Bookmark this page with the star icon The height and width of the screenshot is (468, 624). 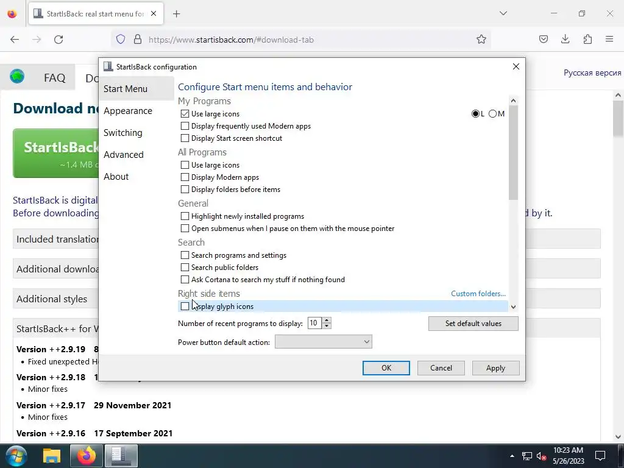click(x=481, y=40)
